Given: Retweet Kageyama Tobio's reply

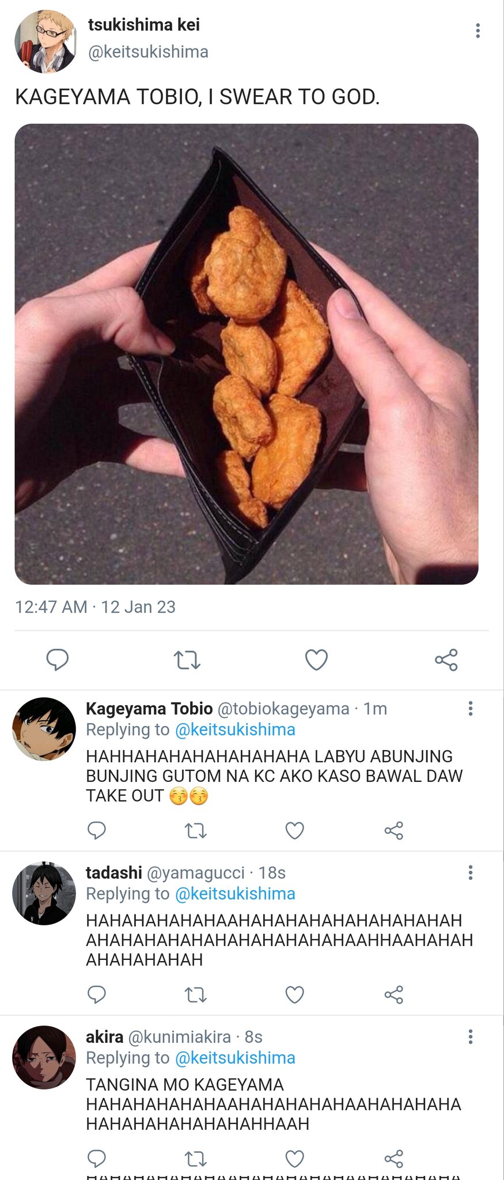Looking at the screenshot, I should 196,830.
